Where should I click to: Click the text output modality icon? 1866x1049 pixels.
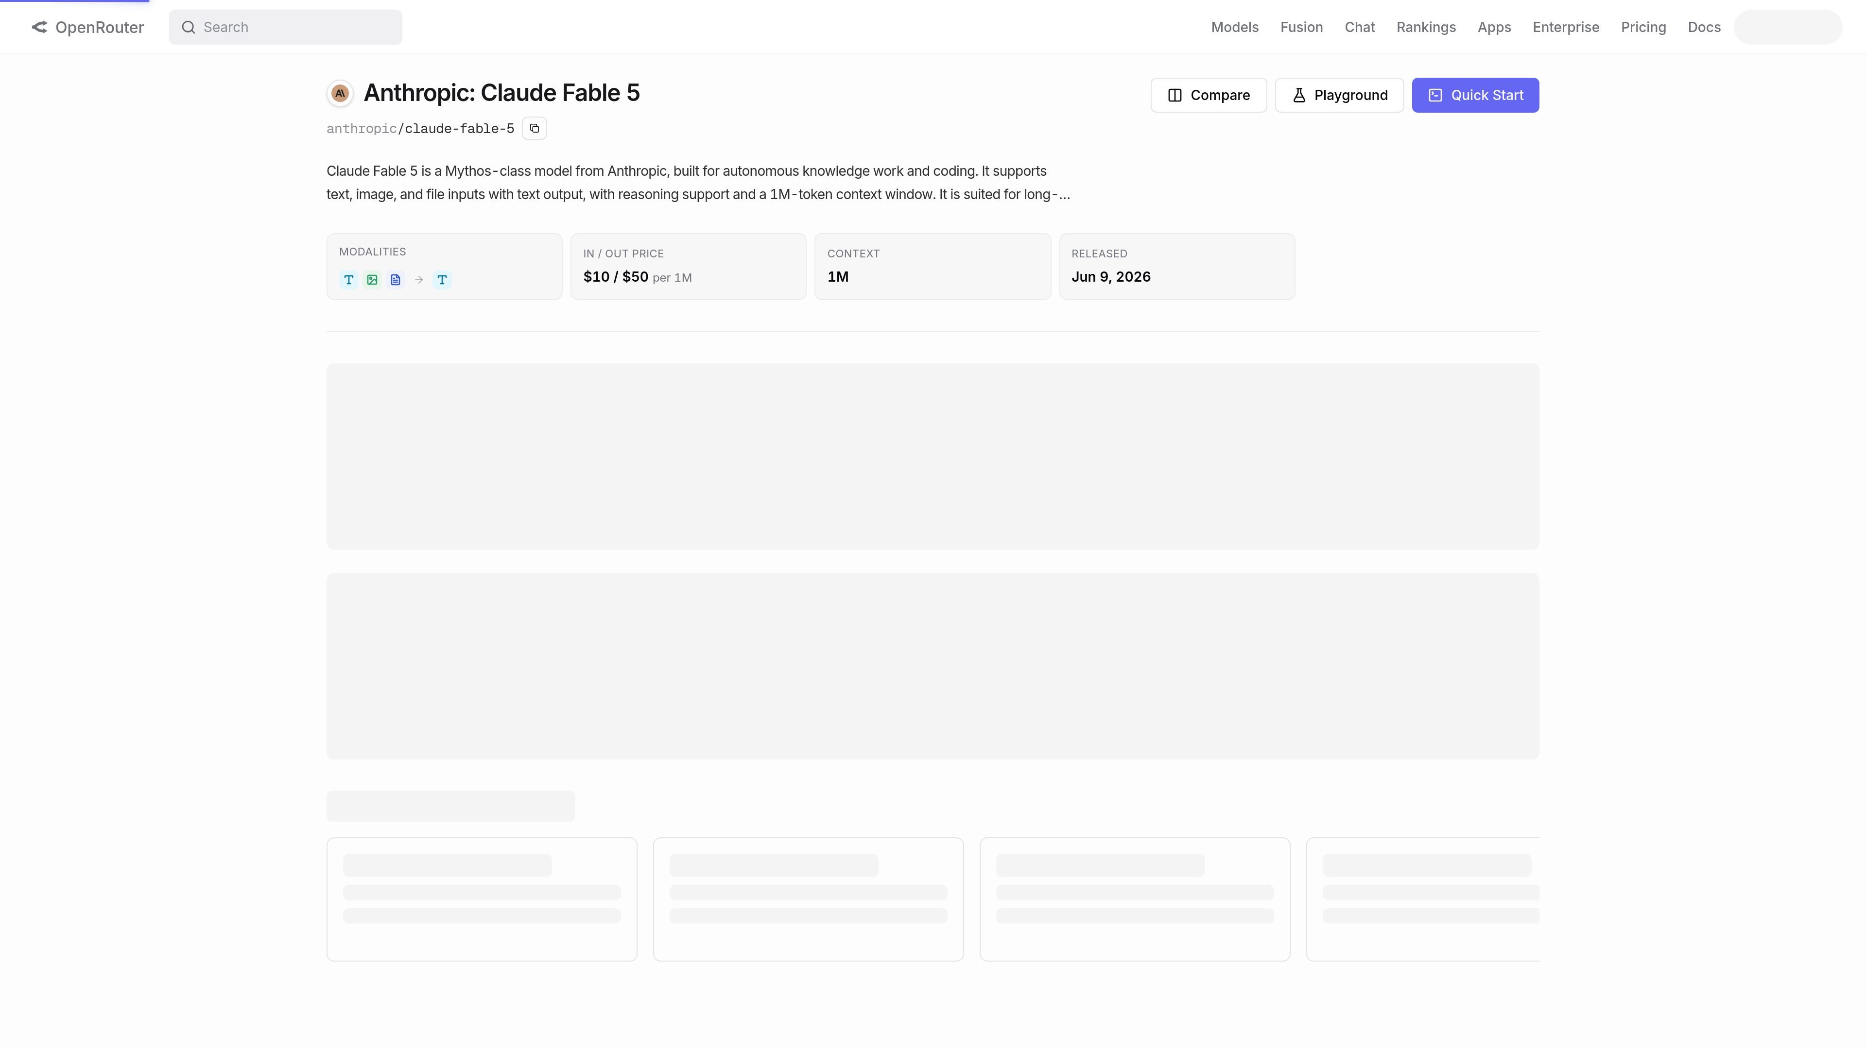(442, 280)
